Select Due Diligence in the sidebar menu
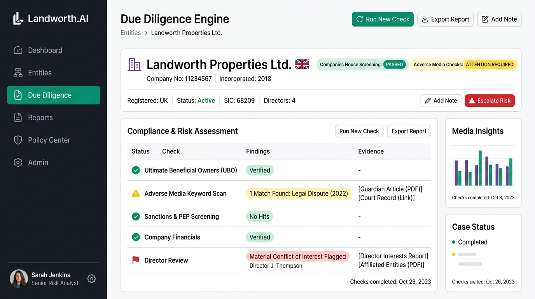 pyautogui.click(x=53, y=95)
